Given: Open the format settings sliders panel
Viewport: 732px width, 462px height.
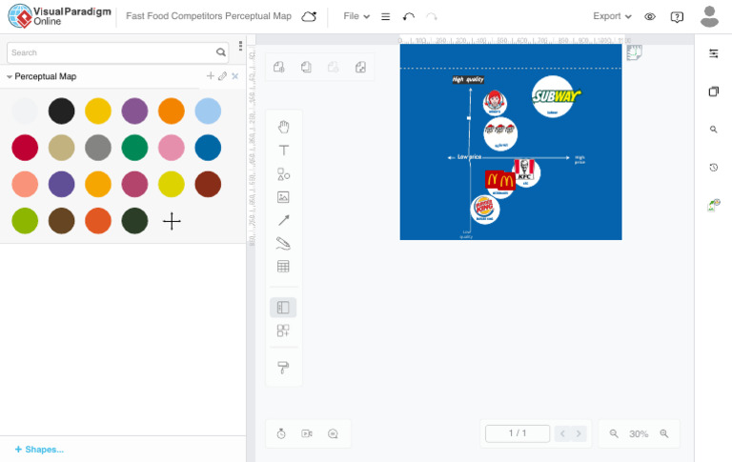Looking at the screenshot, I should [713, 53].
